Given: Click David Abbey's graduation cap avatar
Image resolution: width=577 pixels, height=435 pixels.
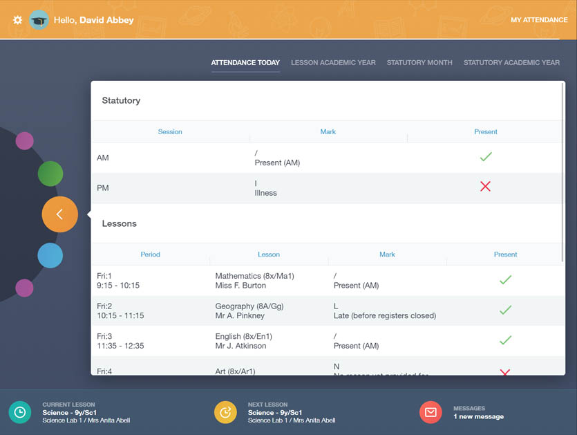Looking at the screenshot, I should (x=39, y=20).
